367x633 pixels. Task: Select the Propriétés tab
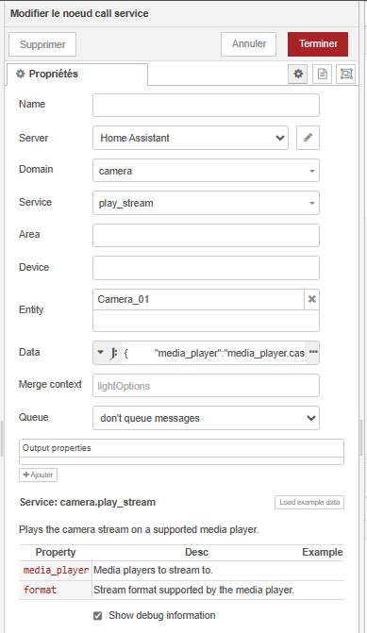coord(77,75)
